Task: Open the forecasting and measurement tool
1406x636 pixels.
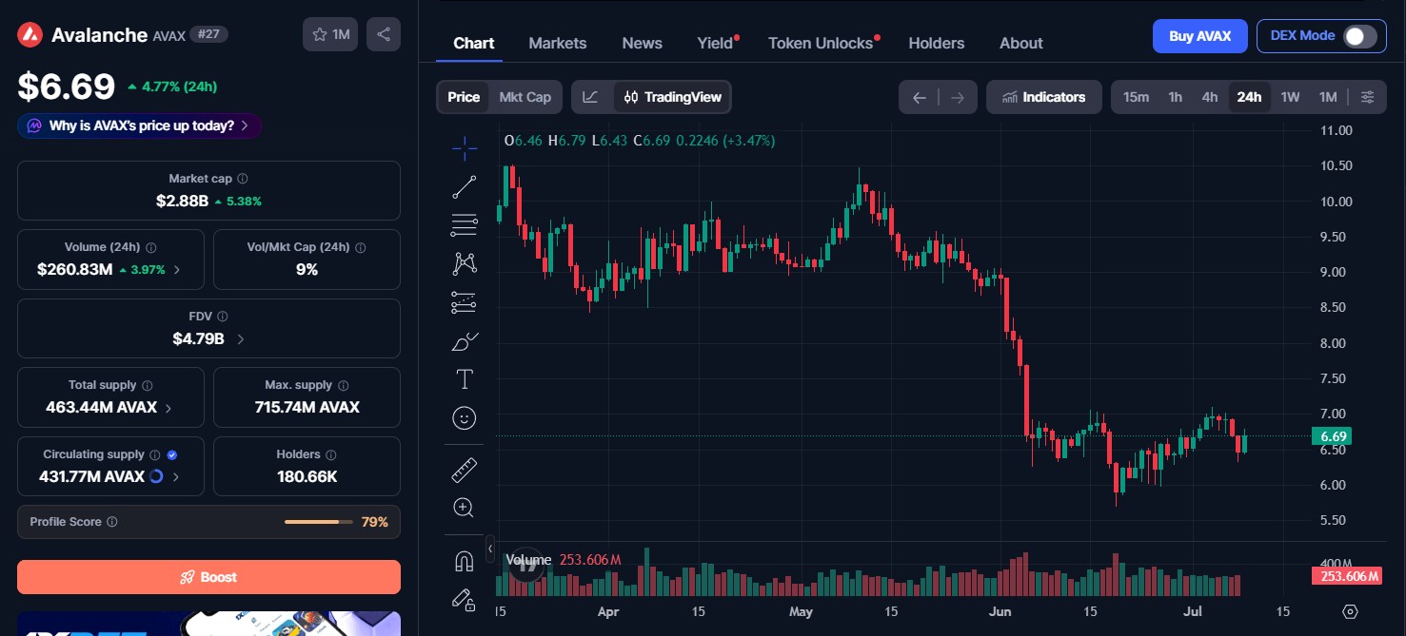Action: point(465,302)
